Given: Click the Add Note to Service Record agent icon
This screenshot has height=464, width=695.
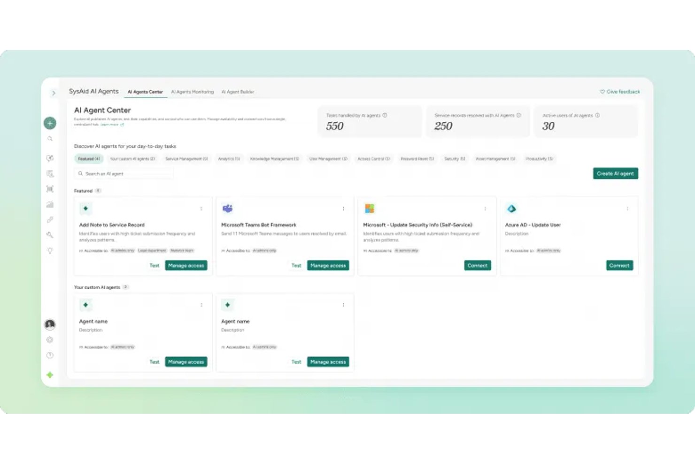Looking at the screenshot, I should tap(85, 208).
